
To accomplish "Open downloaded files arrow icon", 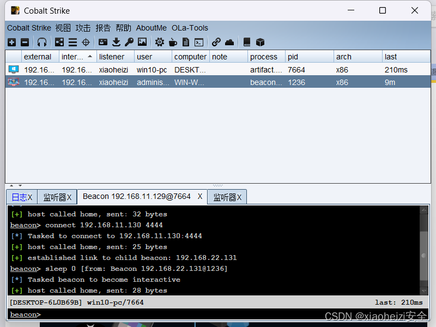I will pyautogui.click(x=116, y=43).
